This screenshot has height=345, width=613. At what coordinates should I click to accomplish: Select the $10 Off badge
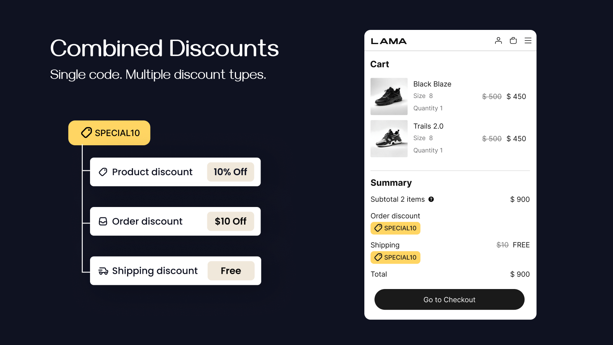(x=231, y=222)
